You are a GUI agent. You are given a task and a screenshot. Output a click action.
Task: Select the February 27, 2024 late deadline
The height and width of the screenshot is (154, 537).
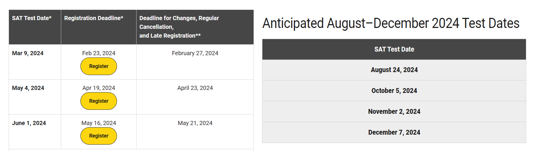(195, 53)
